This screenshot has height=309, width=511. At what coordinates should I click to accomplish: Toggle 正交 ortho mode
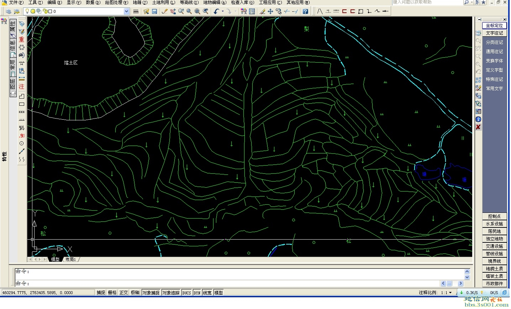click(123, 293)
